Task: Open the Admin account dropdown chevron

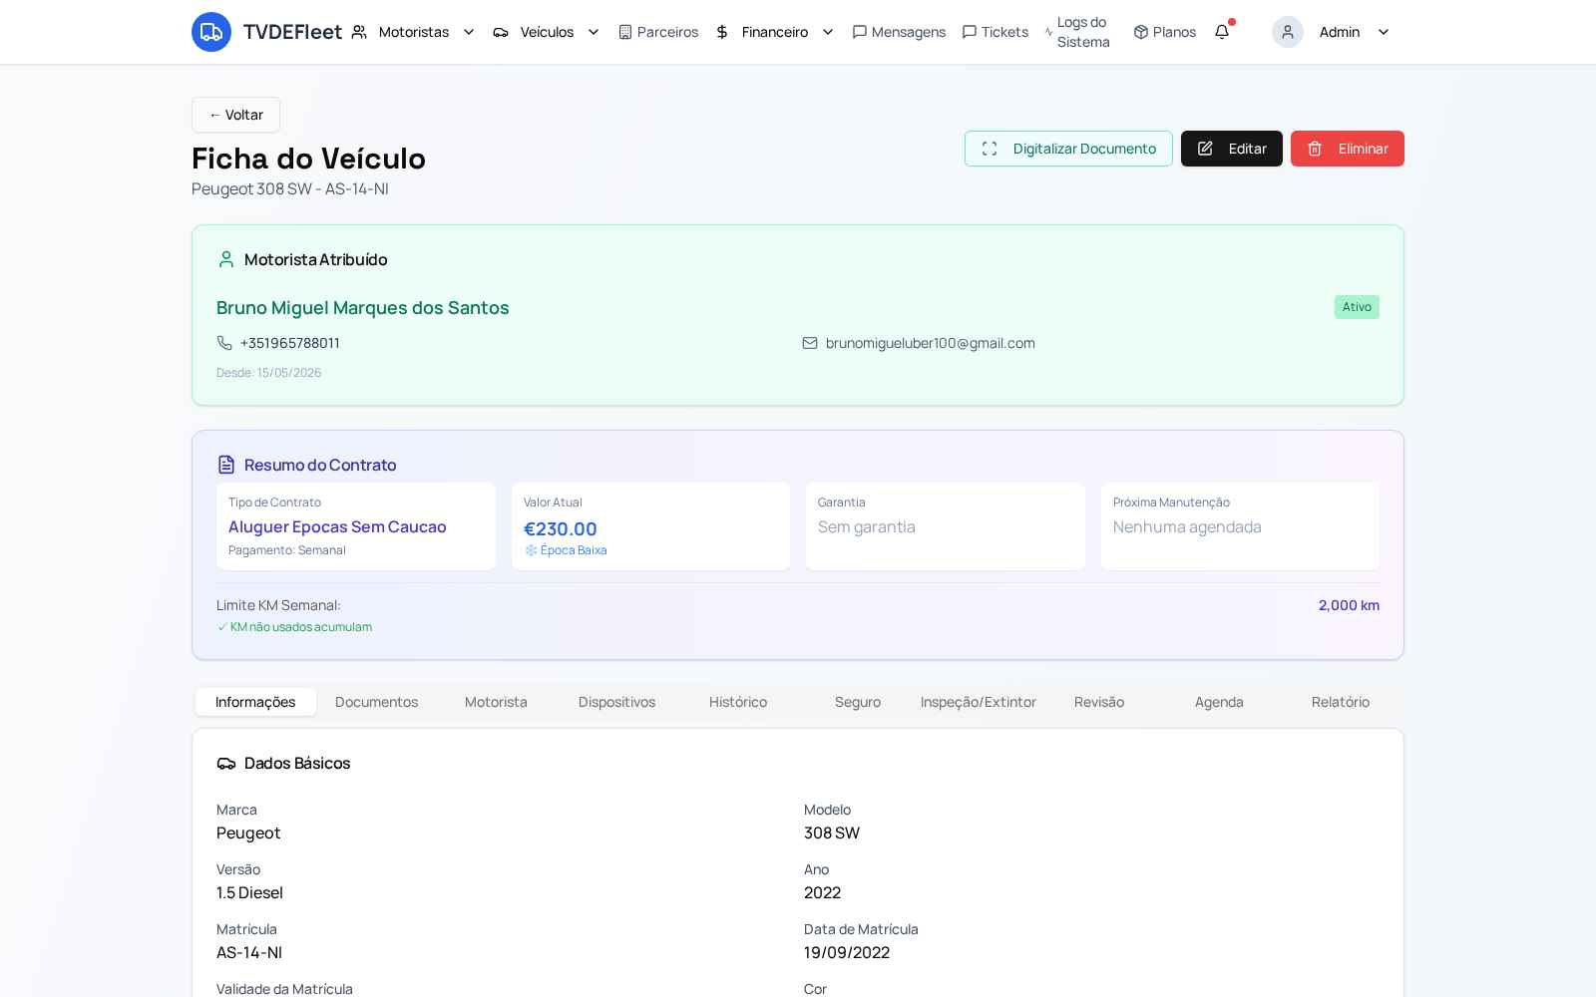Action: [x=1384, y=32]
